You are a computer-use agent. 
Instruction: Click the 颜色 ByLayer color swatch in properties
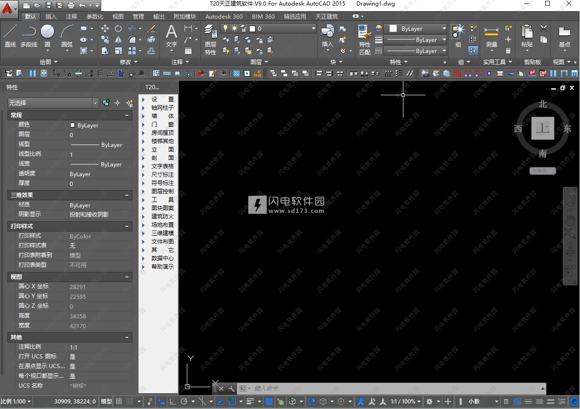click(72, 125)
